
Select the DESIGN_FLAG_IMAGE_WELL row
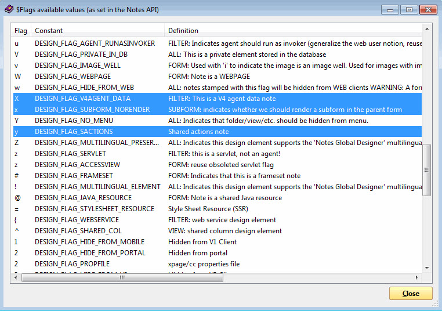point(77,66)
